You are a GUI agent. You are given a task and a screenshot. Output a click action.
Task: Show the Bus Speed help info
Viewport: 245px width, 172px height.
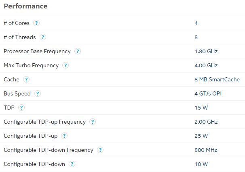(x=38, y=93)
